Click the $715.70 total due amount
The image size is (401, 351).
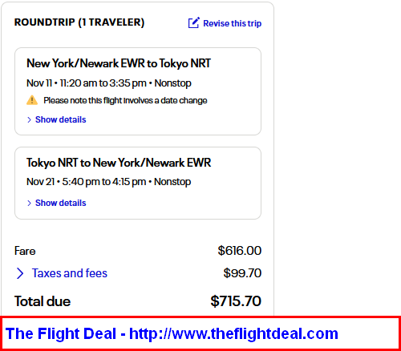click(236, 301)
